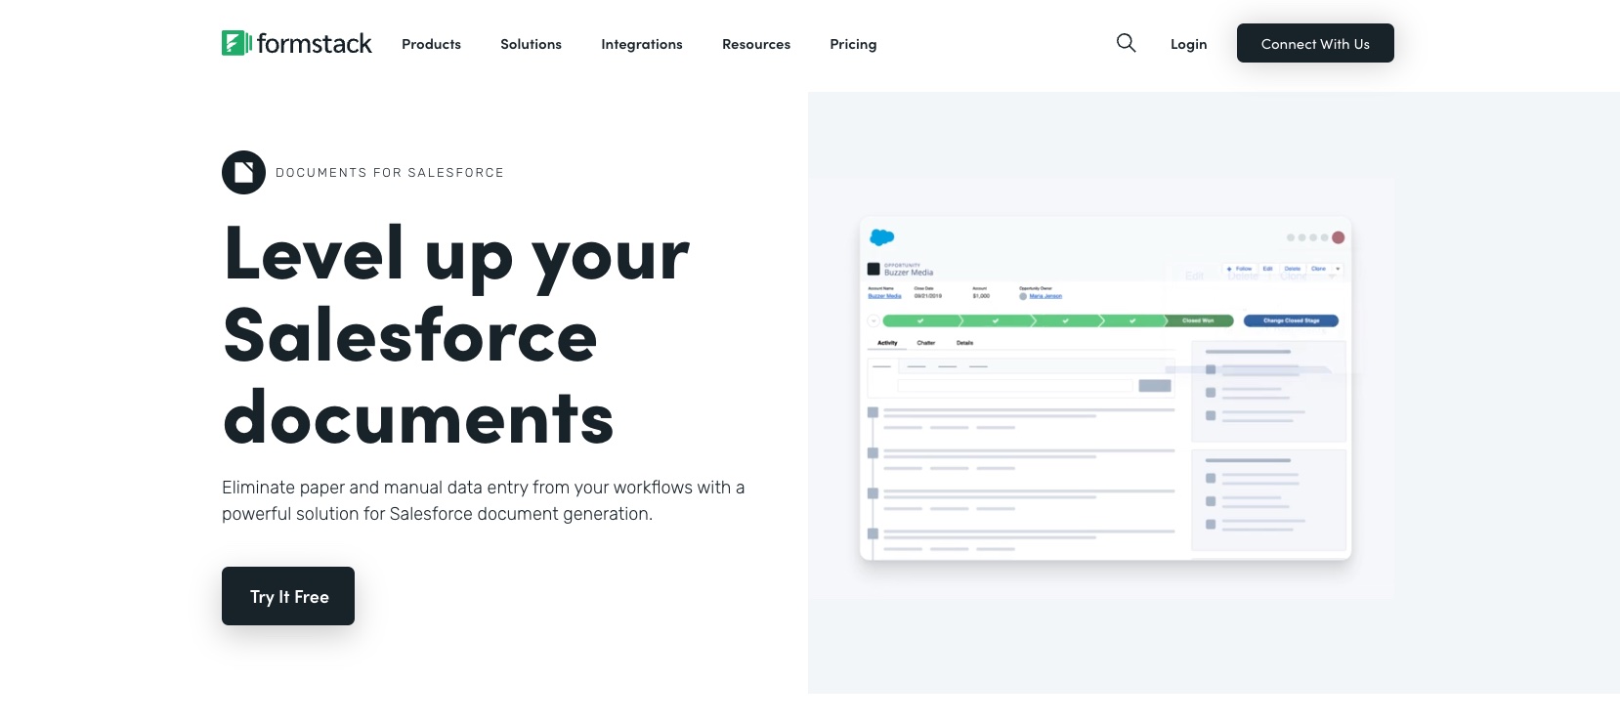Switch to the Chatter tab
Screen dimensions: 1620x724
(x=925, y=343)
